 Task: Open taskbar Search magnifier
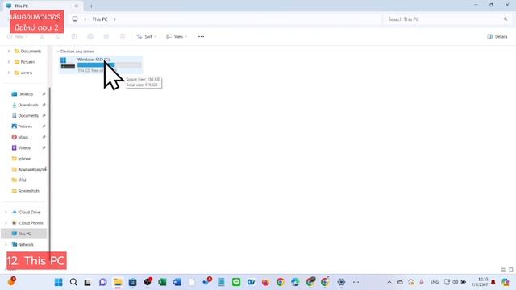pos(73,282)
